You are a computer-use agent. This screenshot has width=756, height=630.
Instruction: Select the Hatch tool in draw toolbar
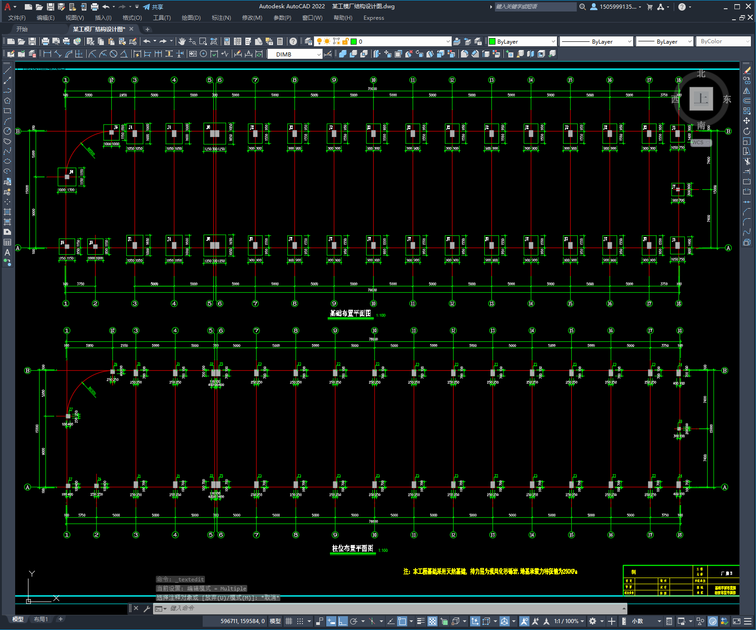point(7,212)
